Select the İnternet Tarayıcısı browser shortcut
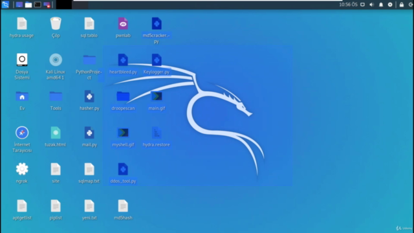 22,140
